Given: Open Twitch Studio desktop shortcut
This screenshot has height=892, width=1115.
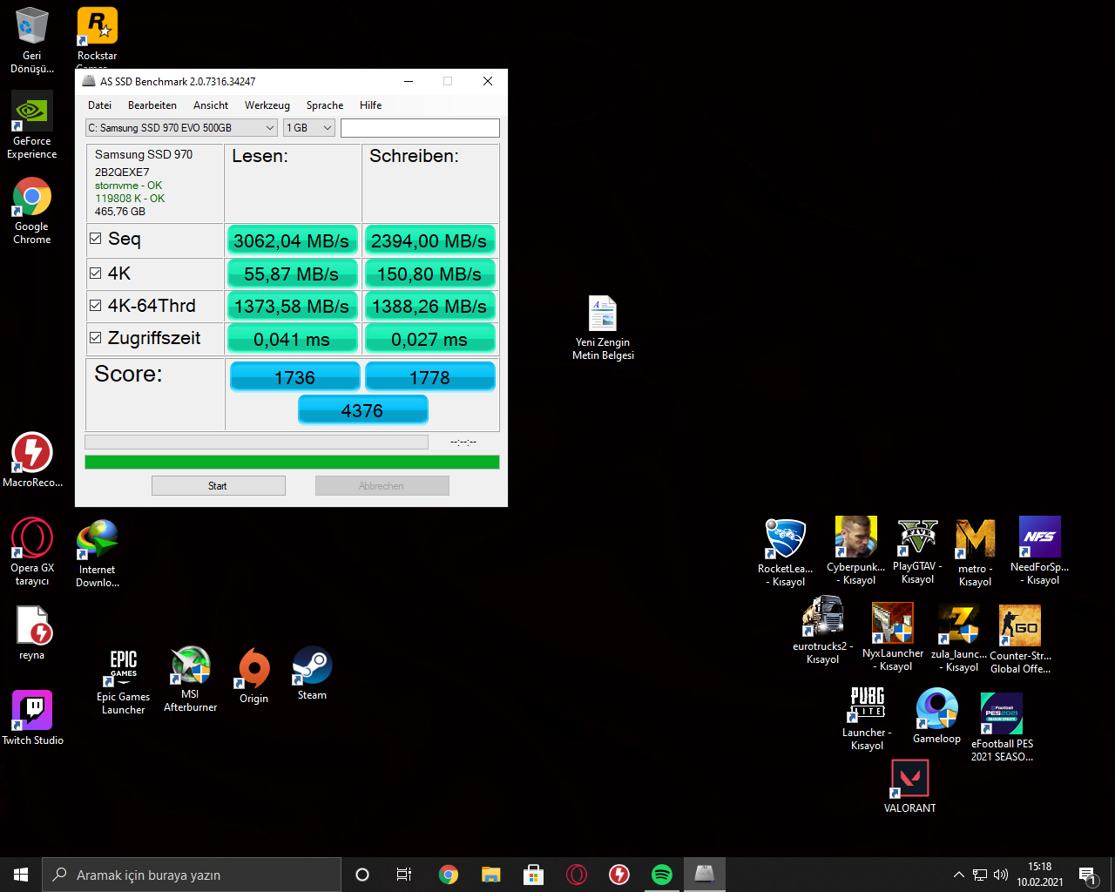Looking at the screenshot, I should (32, 718).
